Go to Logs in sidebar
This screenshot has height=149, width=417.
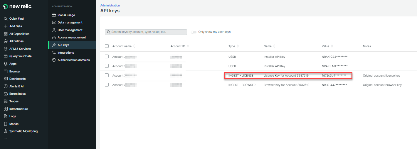point(13,116)
